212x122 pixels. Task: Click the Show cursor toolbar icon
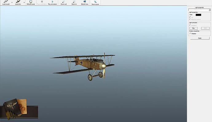[x=95, y=2]
